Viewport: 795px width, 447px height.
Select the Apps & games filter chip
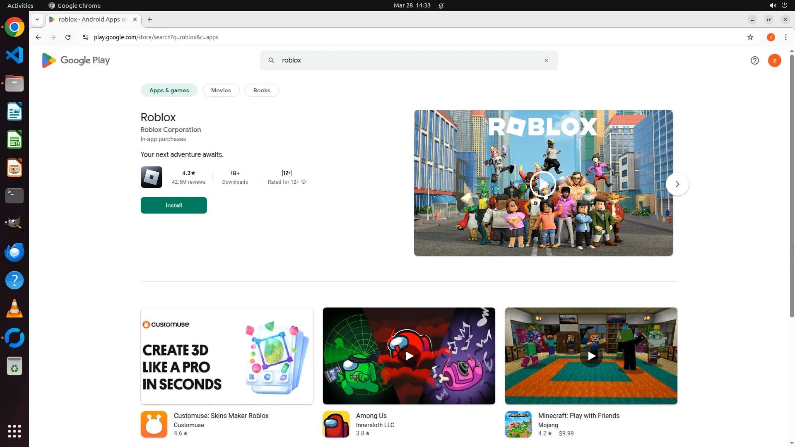169,90
